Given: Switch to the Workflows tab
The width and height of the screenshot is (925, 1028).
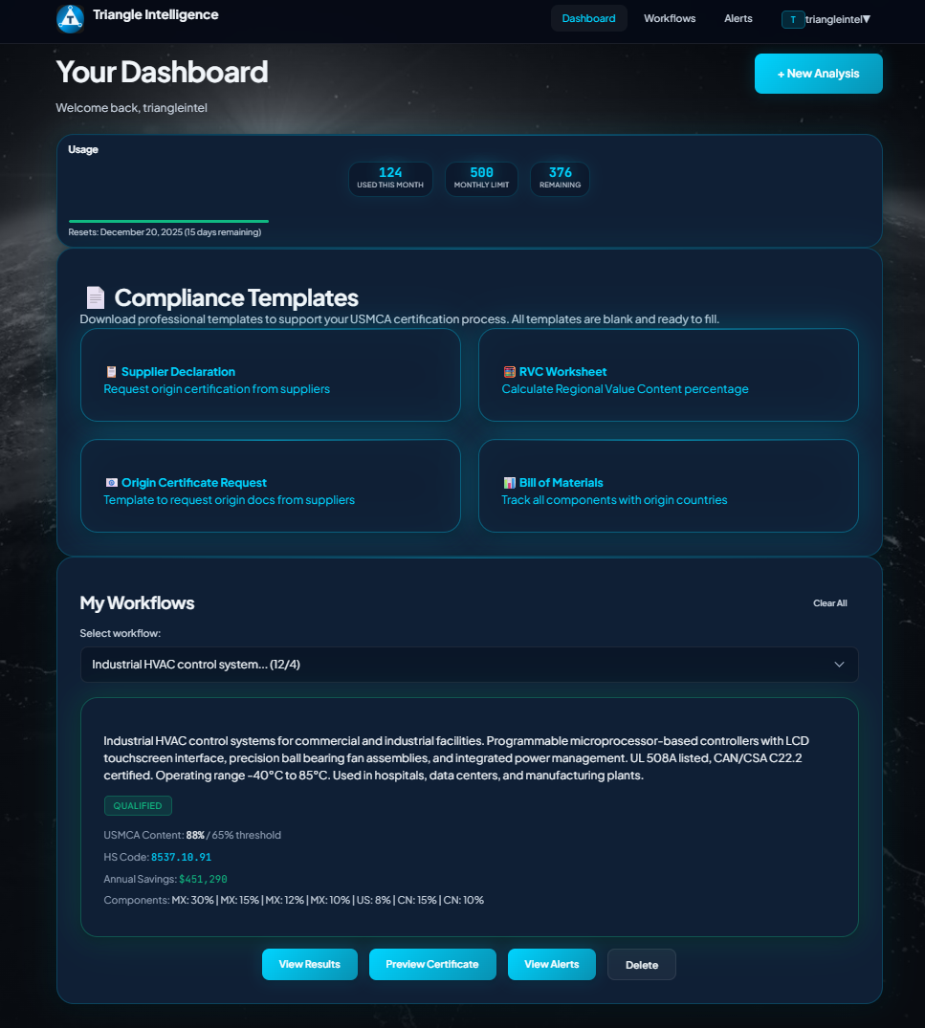Looking at the screenshot, I should point(670,18).
